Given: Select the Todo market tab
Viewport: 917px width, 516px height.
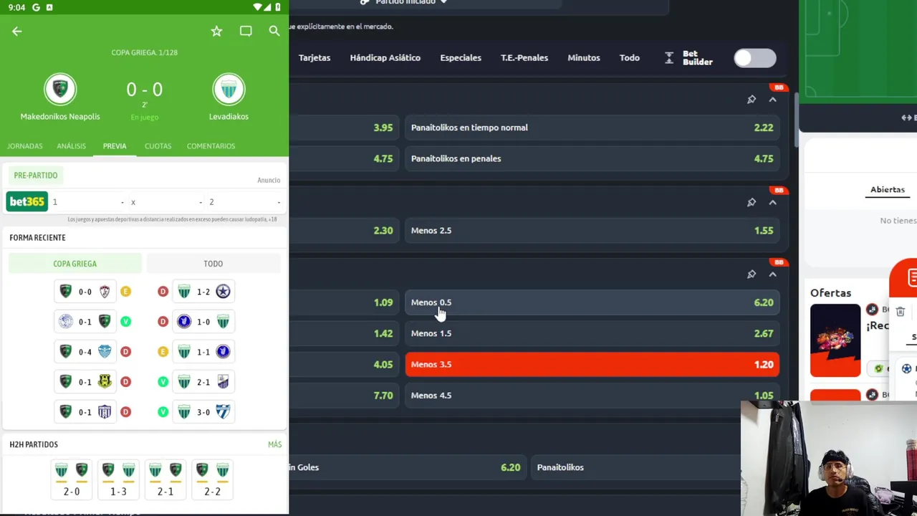Looking at the screenshot, I should [630, 58].
